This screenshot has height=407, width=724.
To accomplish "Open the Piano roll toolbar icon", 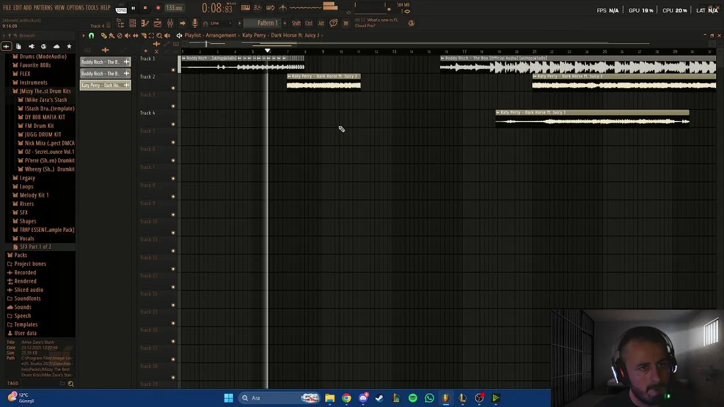I will coord(145,23).
